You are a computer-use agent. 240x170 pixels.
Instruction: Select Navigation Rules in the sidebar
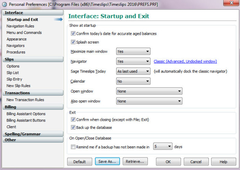click(x=20, y=26)
